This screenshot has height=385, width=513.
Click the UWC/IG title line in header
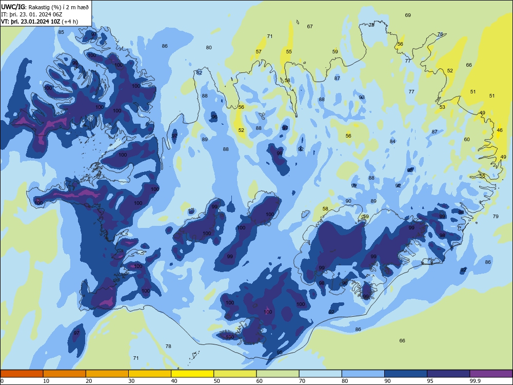[x=45, y=7]
